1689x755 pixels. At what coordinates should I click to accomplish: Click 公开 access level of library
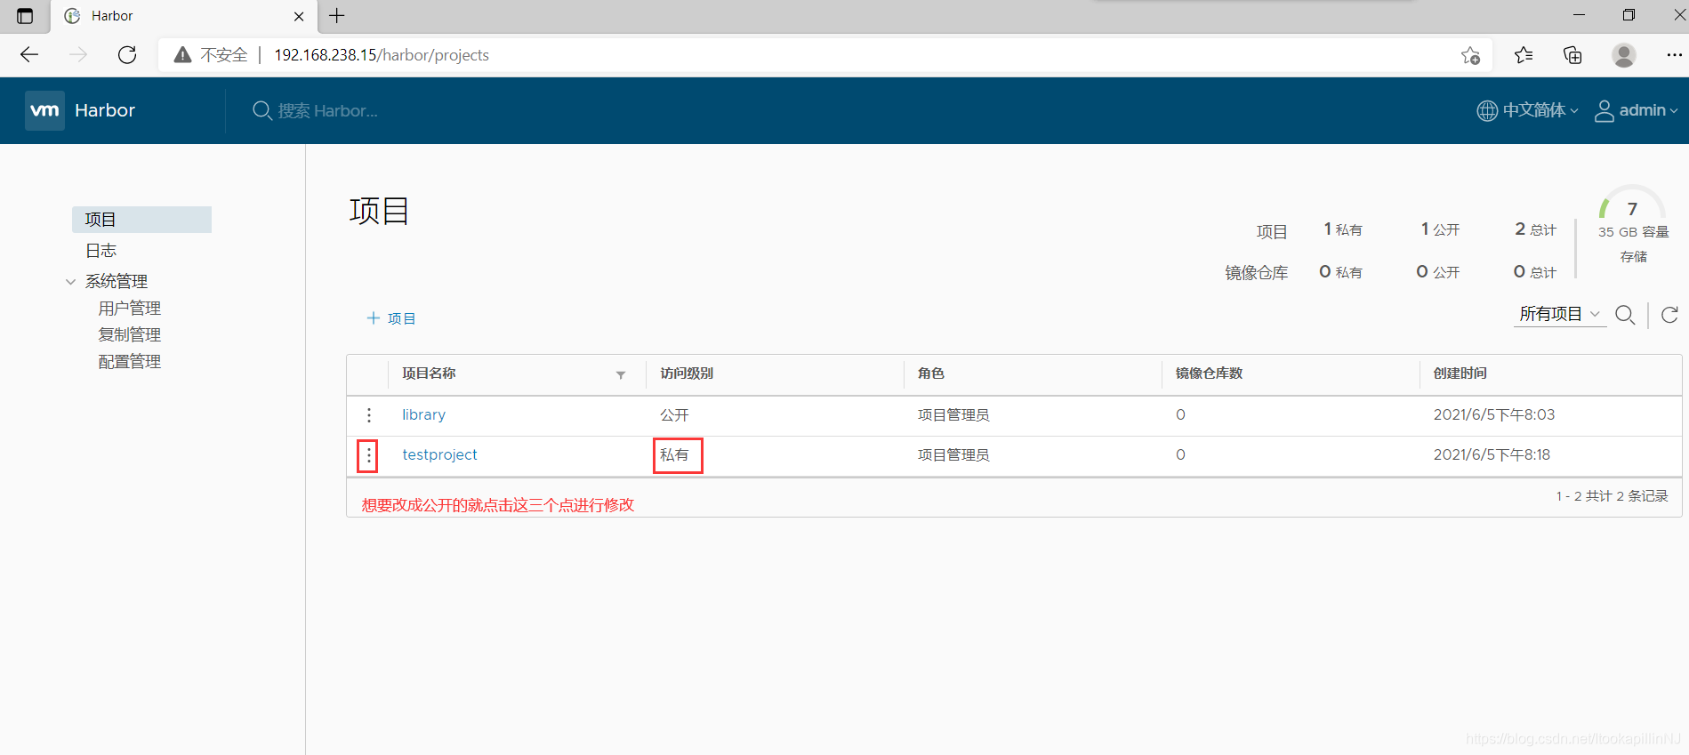(x=674, y=415)
